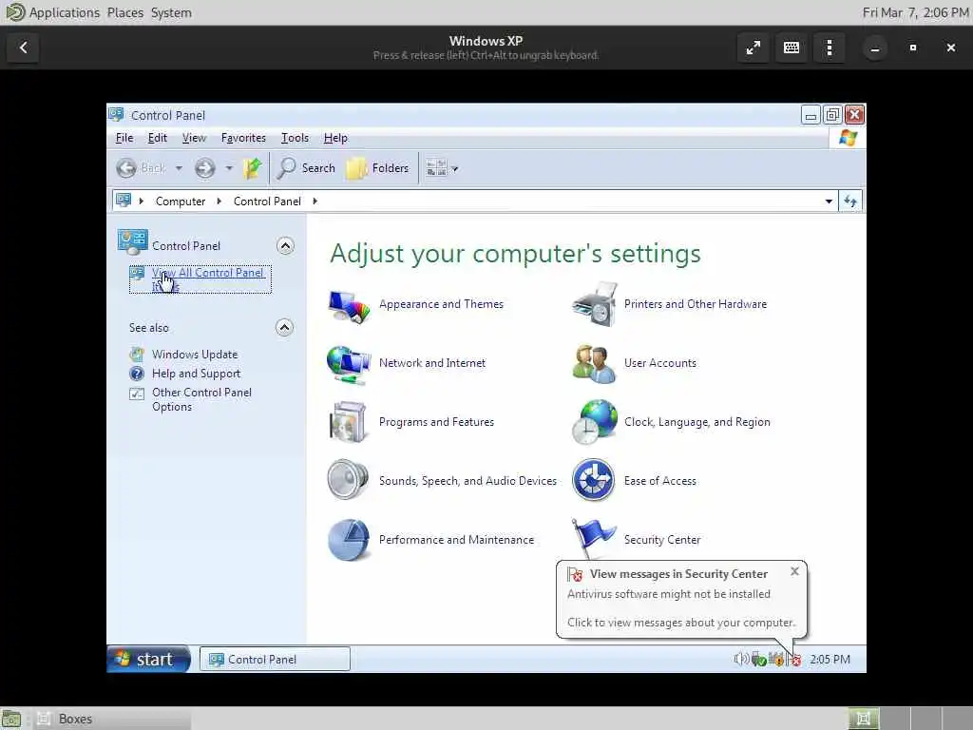The height and width of the screenshot is (730, 973).
Task: Open Clock, Language, and Region globe icon
Action: point(595,422)
